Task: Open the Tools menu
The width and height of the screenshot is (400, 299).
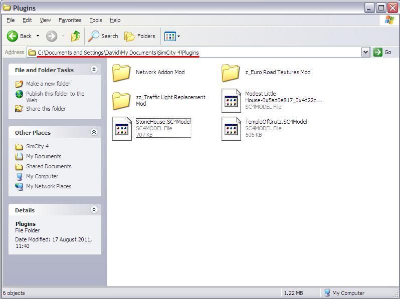Action: (x=96, y=20)
